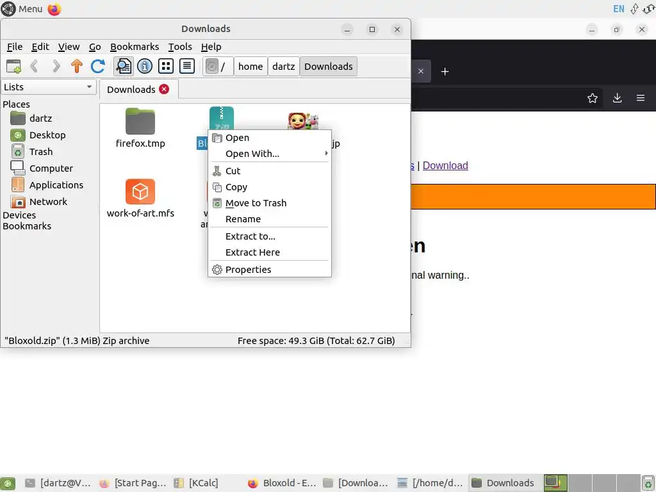Select the Downloads folder tab

pyautogui.click(x=131, y=90)
